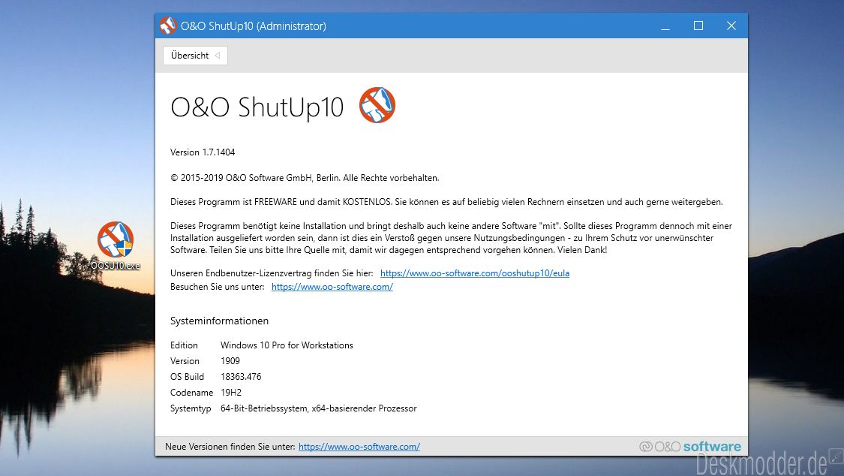Click the window title 'O&O ShutUp10 (Administrator)'
The width and height of the screenshot is (844, 476).
254,26
